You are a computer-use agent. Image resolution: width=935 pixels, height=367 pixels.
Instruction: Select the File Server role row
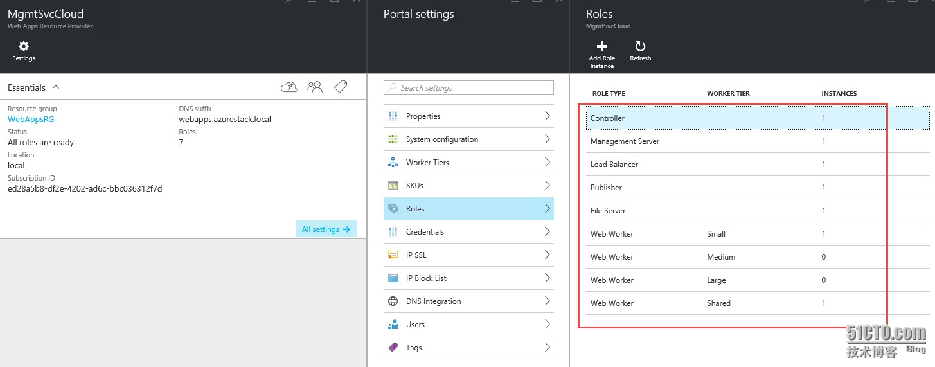click(x=758, y=211)
